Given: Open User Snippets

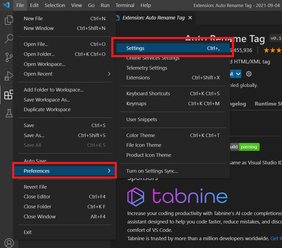Looking at the screenshot, I should click(173, 120).
